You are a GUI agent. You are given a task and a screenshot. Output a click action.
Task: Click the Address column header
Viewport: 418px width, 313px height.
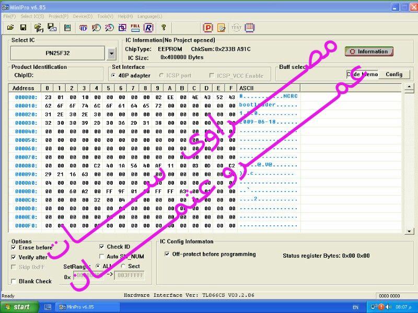click(24, 88)
